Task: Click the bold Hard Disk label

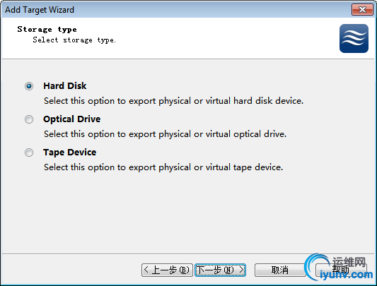Action: pos(64,86)
